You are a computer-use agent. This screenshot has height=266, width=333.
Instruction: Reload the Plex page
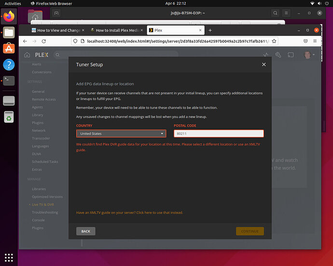(44, 41)
